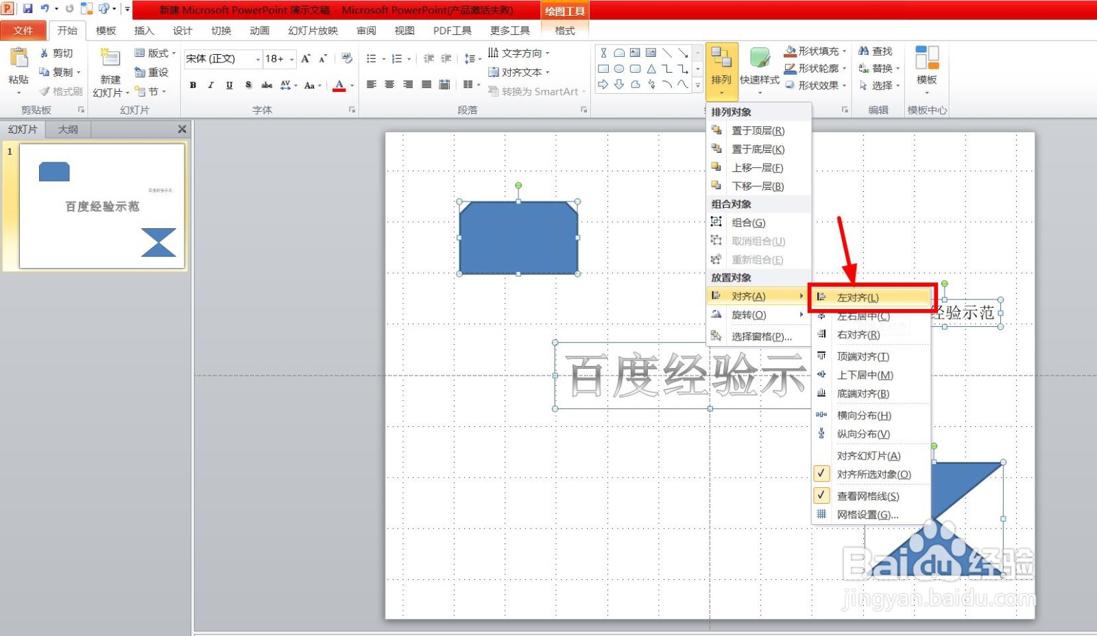Open text direction (文字方向) dropdown
This screenshot has width=1097, height=636.
click(518, 53)
